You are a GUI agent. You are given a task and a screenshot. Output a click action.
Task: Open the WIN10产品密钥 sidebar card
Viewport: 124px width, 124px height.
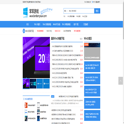pos(92,115)
